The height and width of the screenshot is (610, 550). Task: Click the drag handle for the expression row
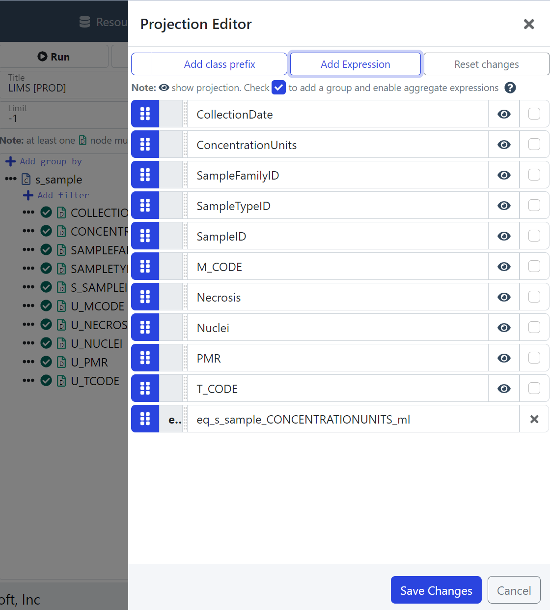[x=145, y=419]
